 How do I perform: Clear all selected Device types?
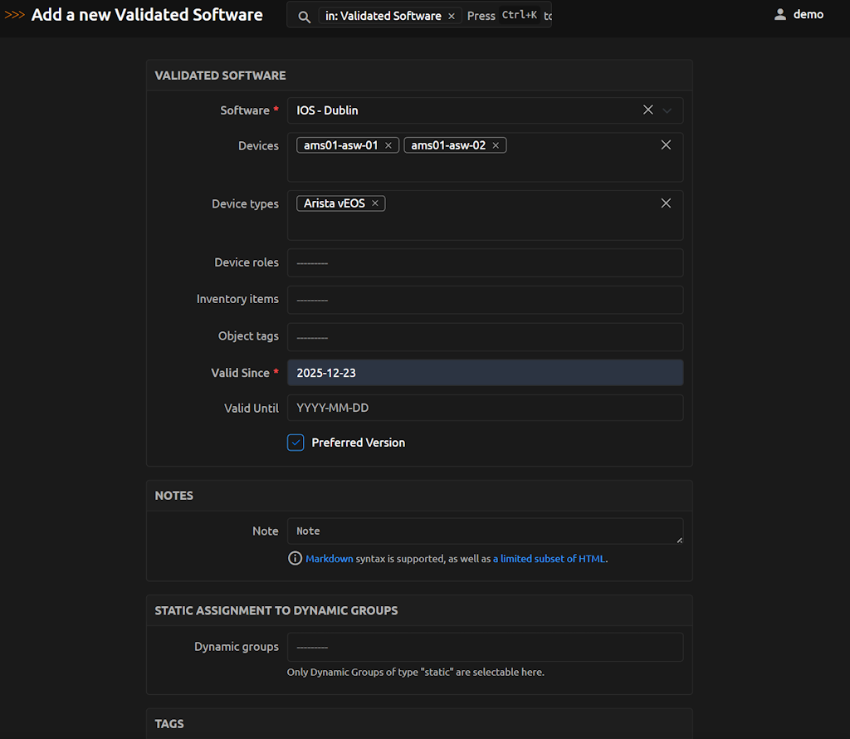(666, 203)
